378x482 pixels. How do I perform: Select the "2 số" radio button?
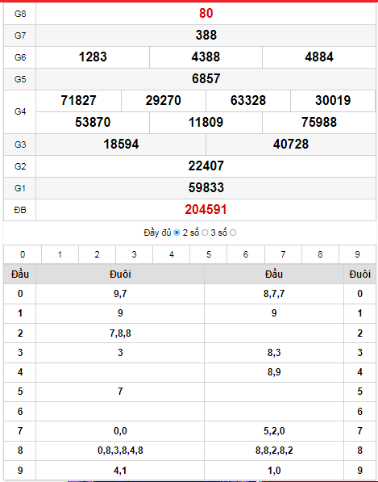point(205,233)
